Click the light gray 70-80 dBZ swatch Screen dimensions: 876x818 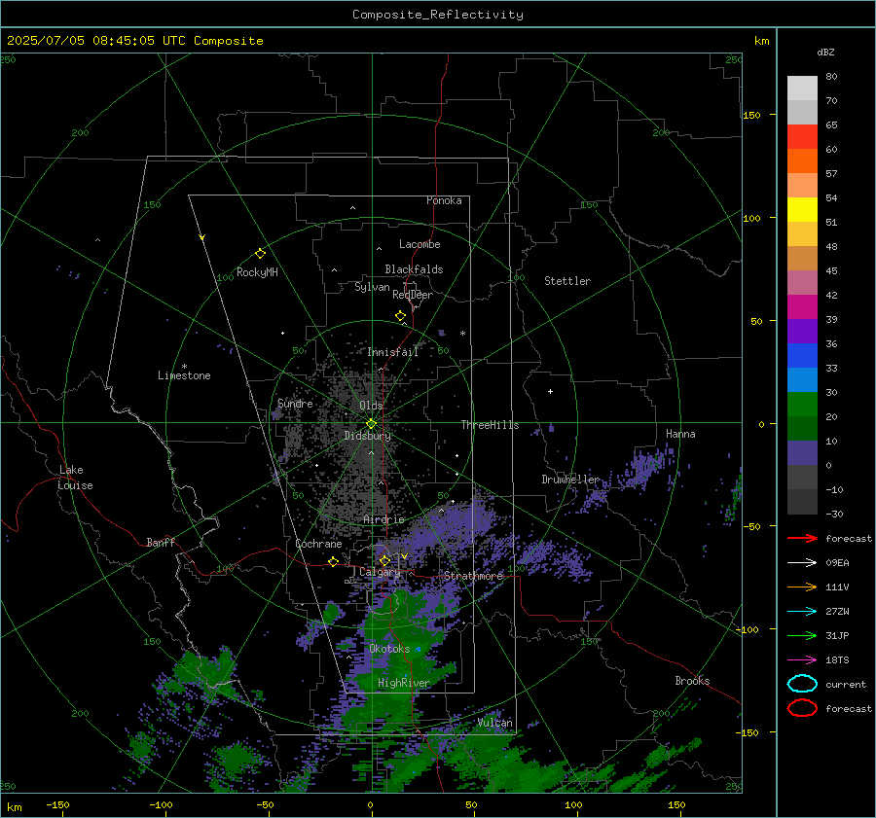802,89
